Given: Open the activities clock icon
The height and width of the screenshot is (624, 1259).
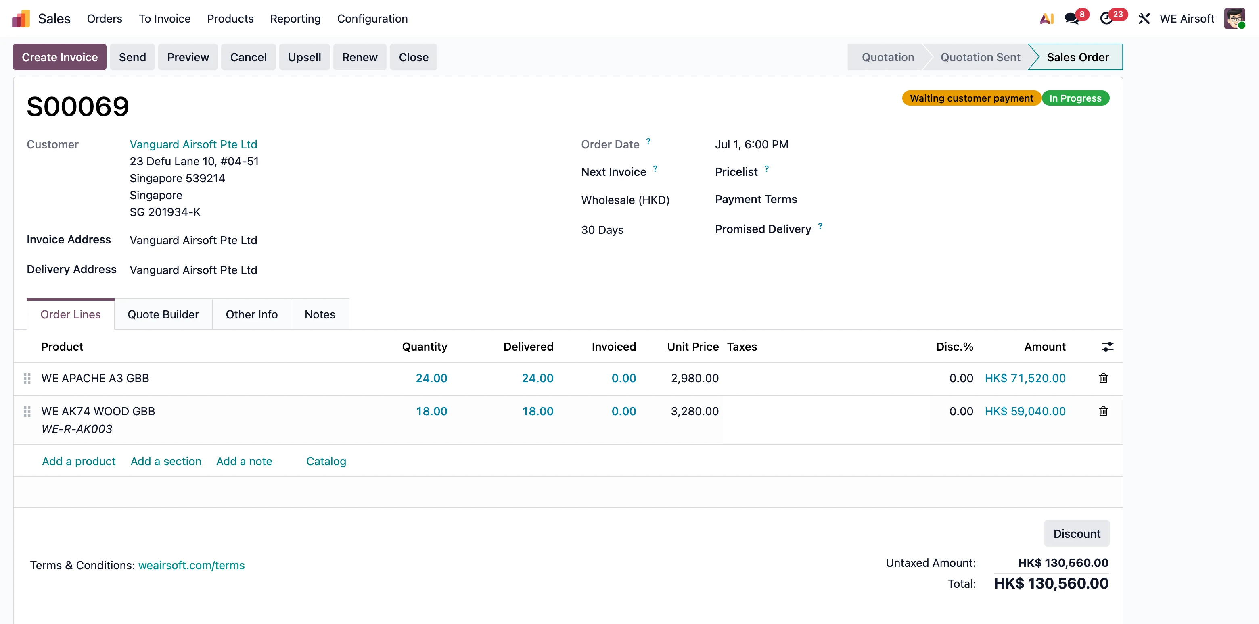Looking at the screenshot, I should [x=1106, y=19].
